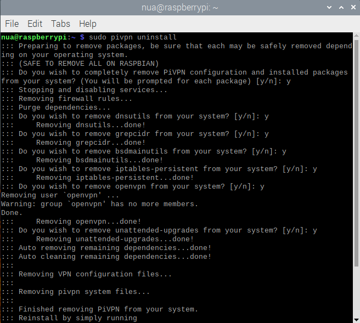Open the File menu
This screenshot has height=323, width=360.
point(12,24)
